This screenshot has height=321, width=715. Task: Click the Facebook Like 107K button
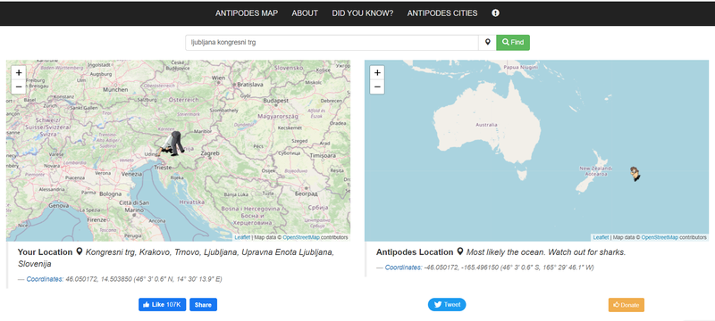(x=163, y=305)
